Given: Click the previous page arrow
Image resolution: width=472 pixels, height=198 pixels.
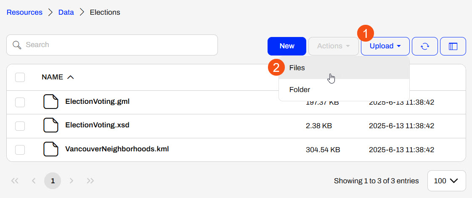Looking at the screenshot, I should tap(34, 181).
